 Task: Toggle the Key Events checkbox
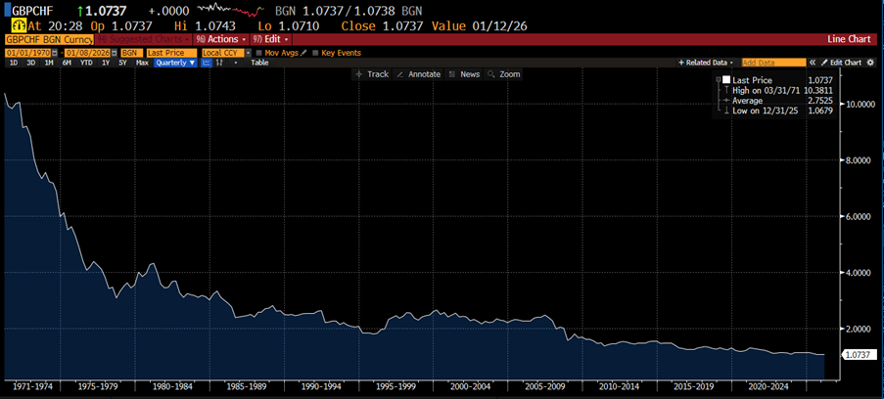[x=315, y=52]
